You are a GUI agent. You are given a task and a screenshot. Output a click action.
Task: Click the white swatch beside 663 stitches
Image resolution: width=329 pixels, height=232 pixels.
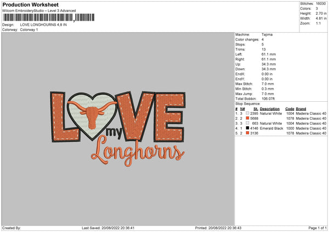[247, 123]
